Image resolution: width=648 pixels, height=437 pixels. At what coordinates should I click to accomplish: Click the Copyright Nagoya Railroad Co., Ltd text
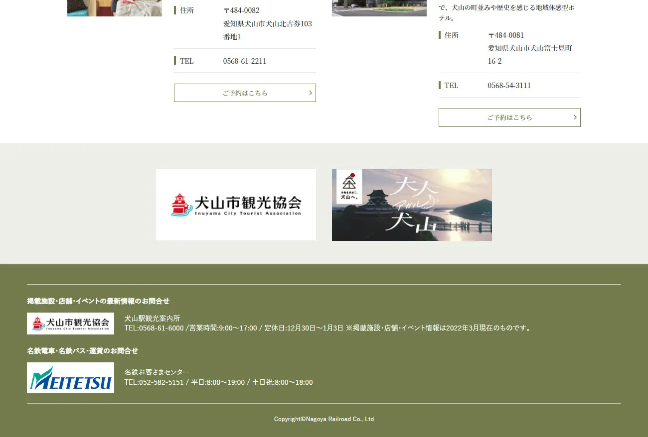tap(324, 419)
